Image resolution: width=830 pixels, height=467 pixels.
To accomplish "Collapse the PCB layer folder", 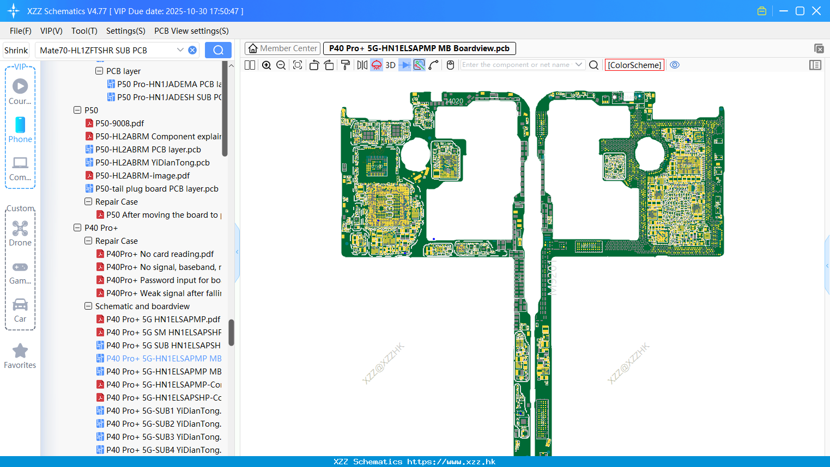I will click(x=99, y=71).
